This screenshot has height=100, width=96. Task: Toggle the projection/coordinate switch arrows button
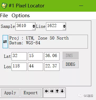[5, 42]
